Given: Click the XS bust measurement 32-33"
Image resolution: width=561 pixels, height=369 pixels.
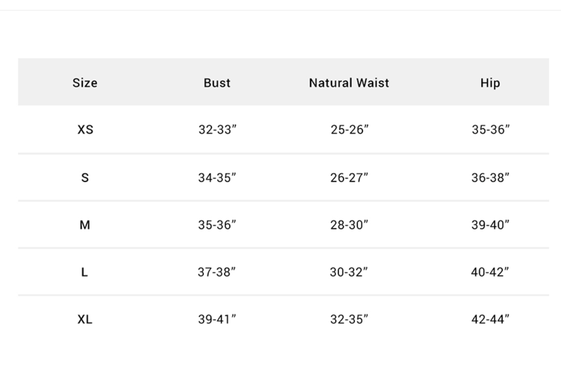Looking at the screenshot, I should [217, 130].
